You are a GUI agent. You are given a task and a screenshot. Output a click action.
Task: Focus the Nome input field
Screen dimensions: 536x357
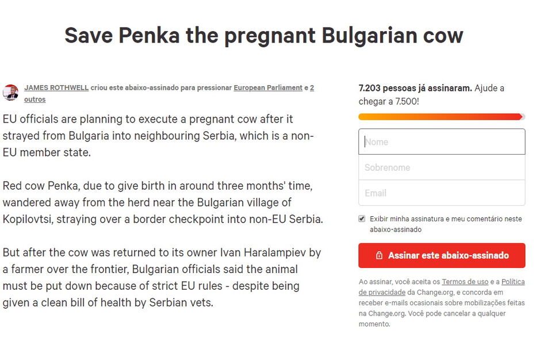[442, 142]
